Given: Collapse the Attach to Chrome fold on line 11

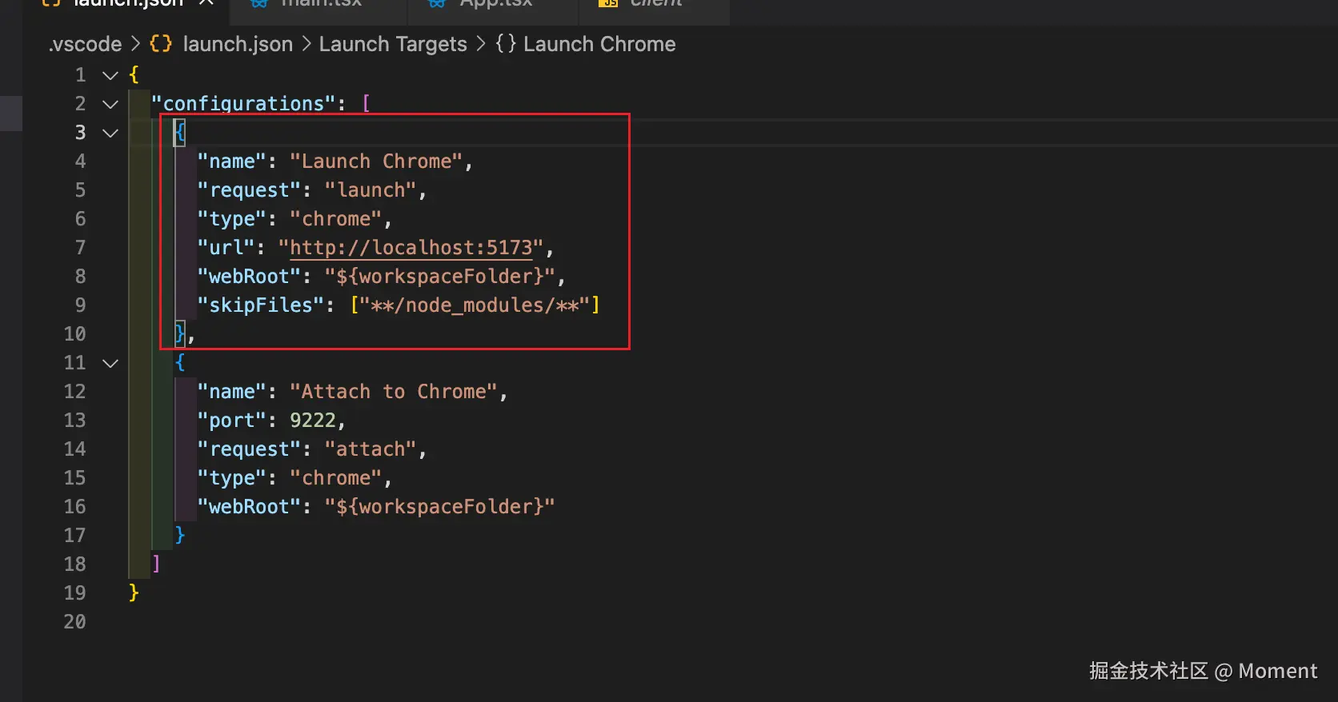Looking at the screenshot, I should pyautogui.click(x=110, y=363).
